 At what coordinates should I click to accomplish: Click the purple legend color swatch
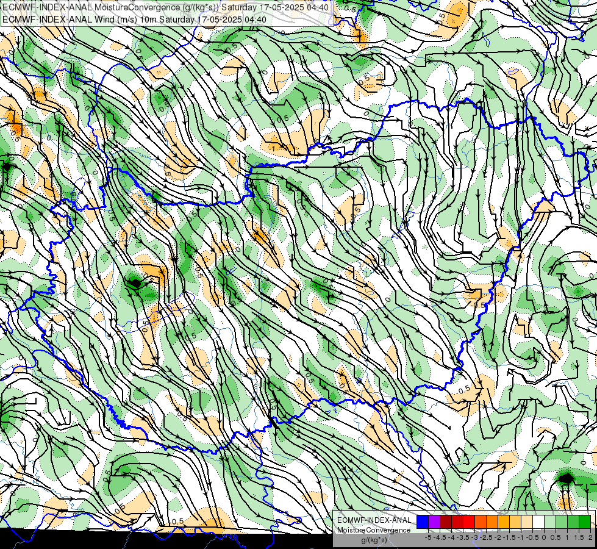click(434, 522)
